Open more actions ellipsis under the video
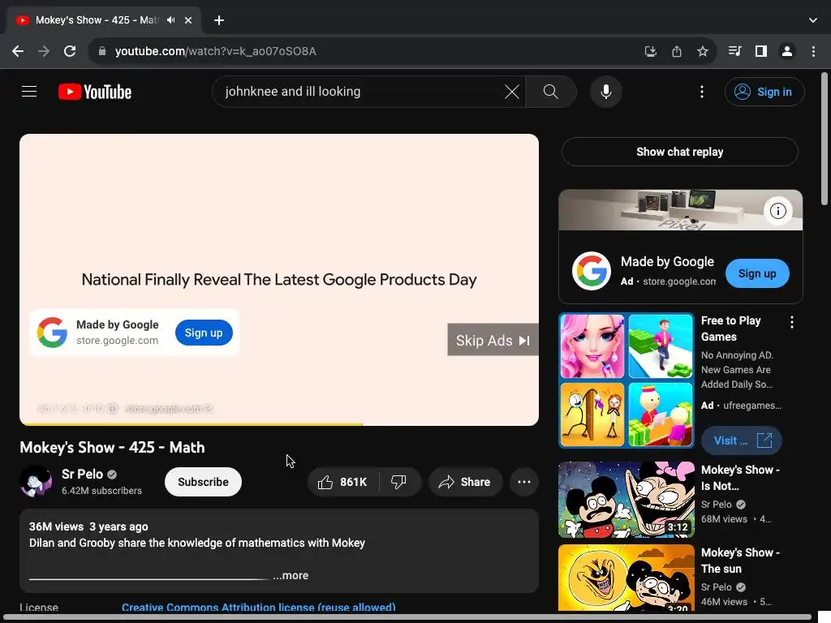Image resolution: width=831 pixels, height=623 pixels. (524, 482)
